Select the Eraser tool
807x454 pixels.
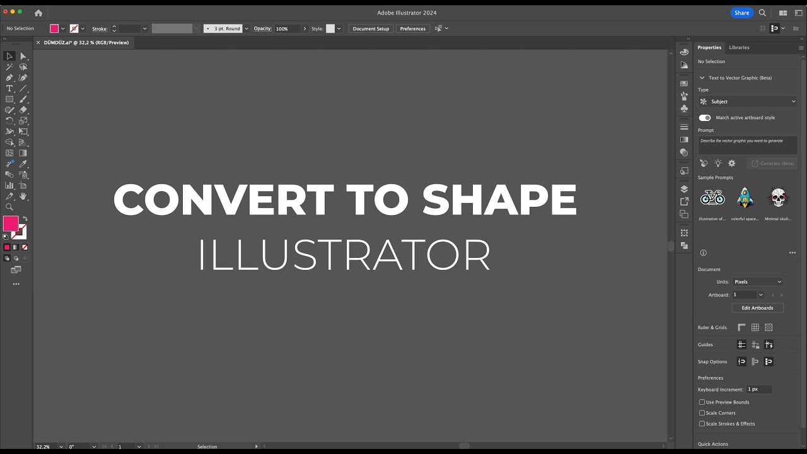point(23,110)
